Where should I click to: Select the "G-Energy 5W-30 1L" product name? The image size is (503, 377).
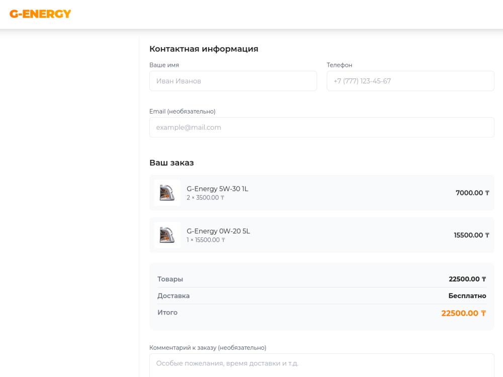[217, 189]
